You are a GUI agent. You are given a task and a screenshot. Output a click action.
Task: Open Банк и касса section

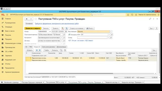coord(10,31)
